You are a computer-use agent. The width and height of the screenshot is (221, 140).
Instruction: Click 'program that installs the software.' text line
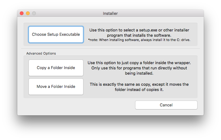point(139,35)
